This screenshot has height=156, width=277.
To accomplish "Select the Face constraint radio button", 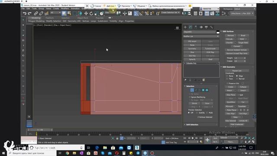I will click(x=227, y=79).
